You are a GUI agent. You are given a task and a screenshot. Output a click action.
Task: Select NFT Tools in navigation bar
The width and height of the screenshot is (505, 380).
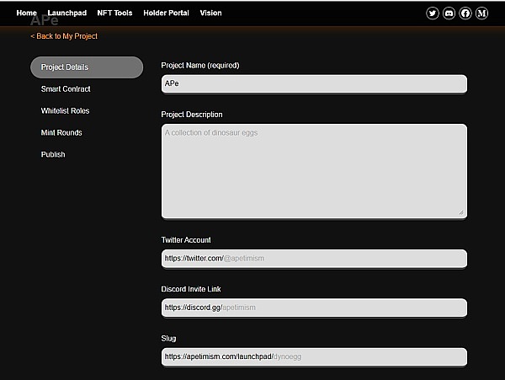pyautogui.click(x=114, y=13)
